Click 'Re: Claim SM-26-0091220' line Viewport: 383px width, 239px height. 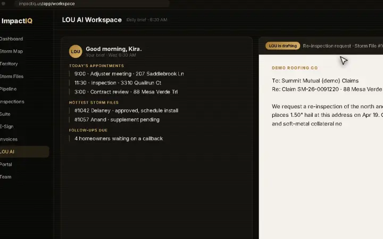(327, 89)
